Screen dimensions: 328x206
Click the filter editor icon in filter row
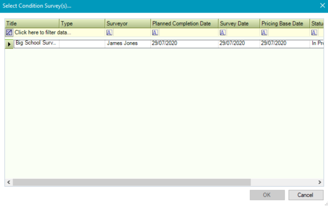[x=9, y=33]
